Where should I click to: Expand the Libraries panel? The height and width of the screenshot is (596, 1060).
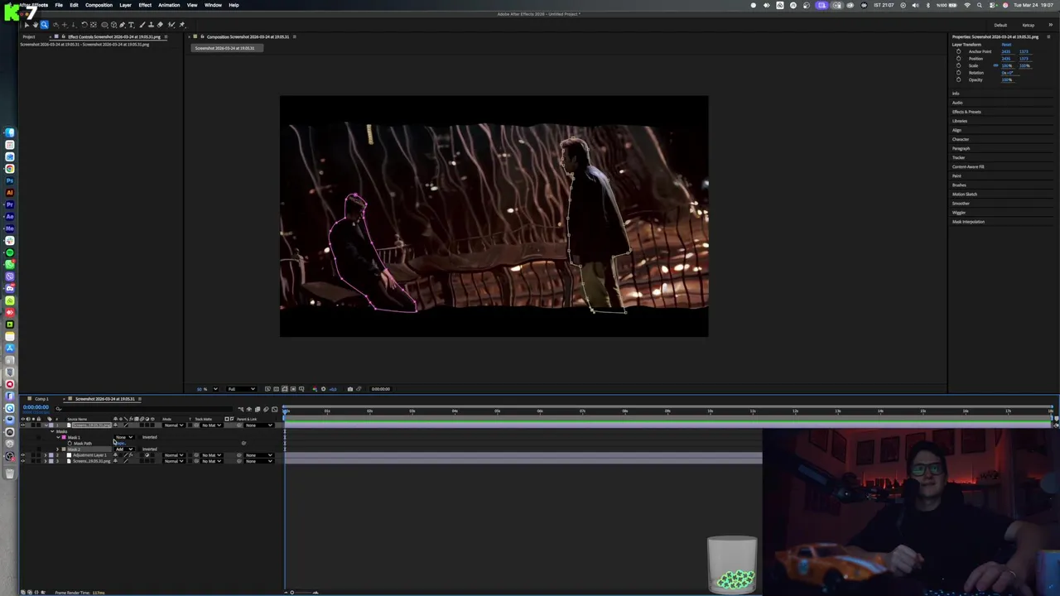960,121
